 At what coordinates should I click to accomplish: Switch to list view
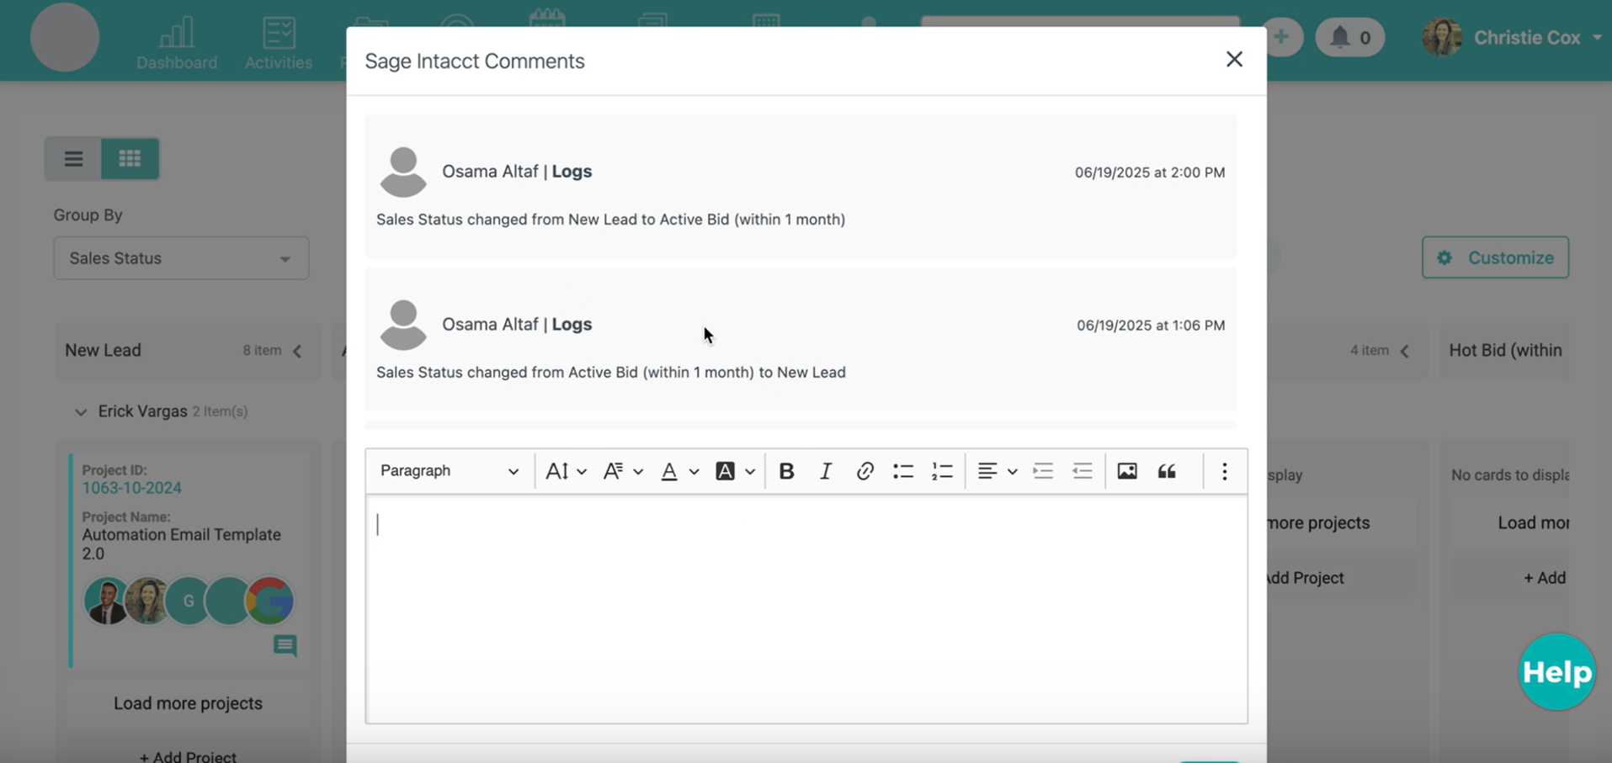point(73,158)
